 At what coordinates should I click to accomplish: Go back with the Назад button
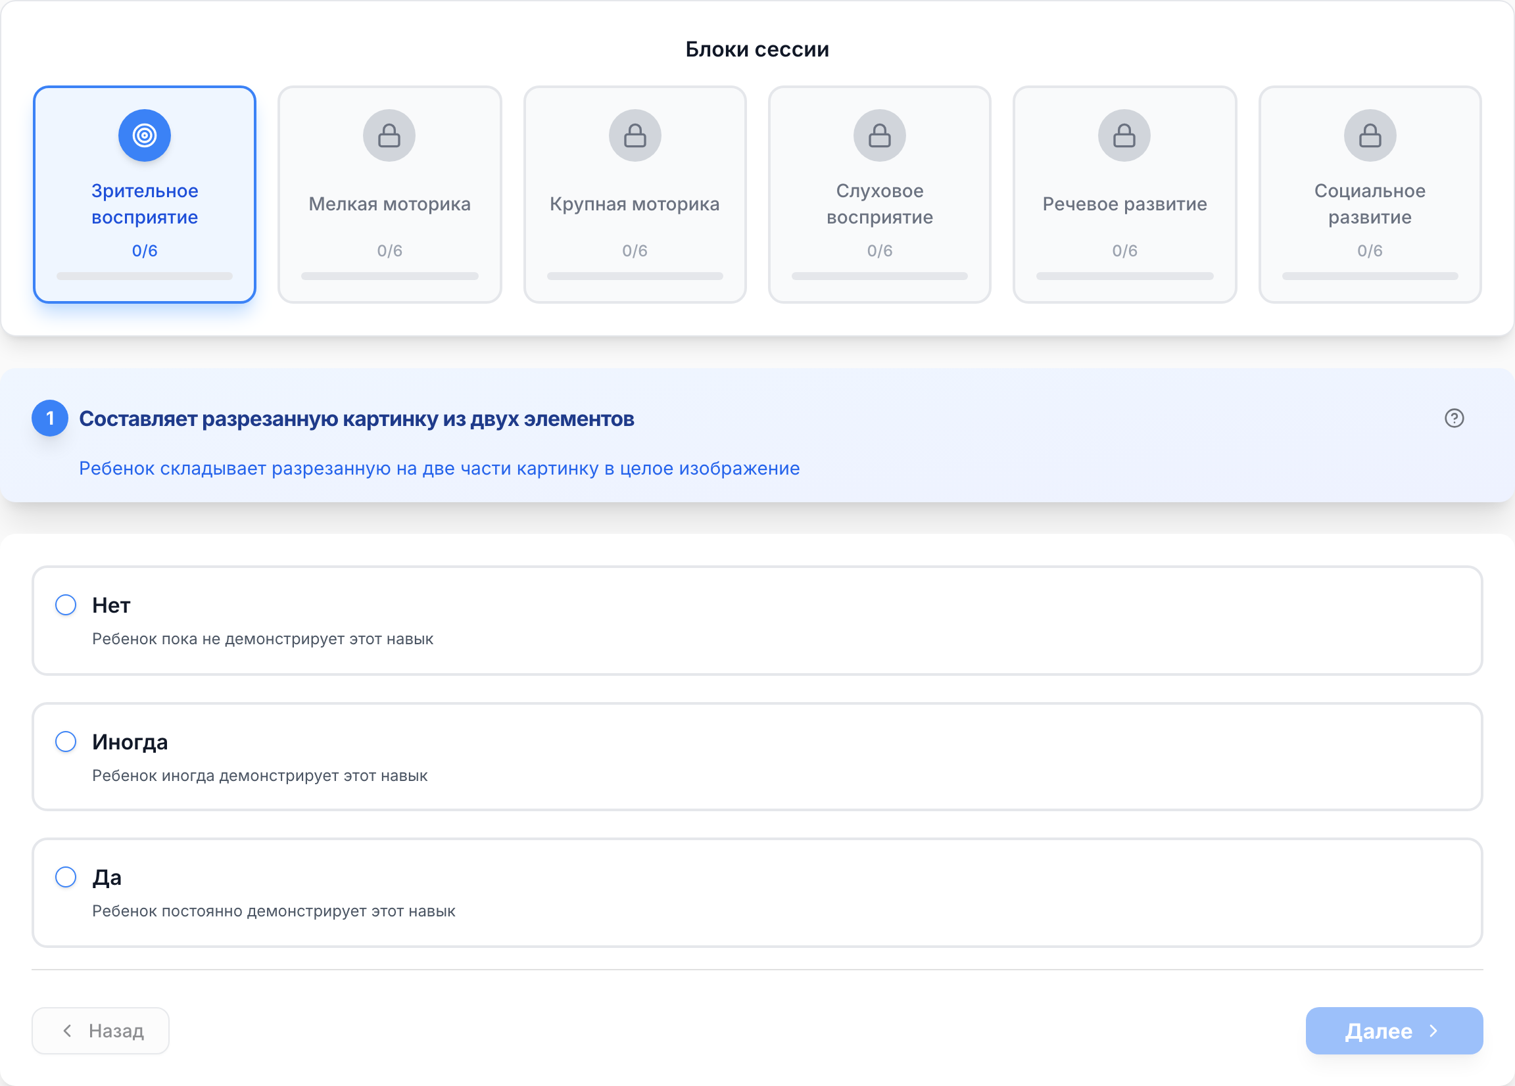point(100,1031)
